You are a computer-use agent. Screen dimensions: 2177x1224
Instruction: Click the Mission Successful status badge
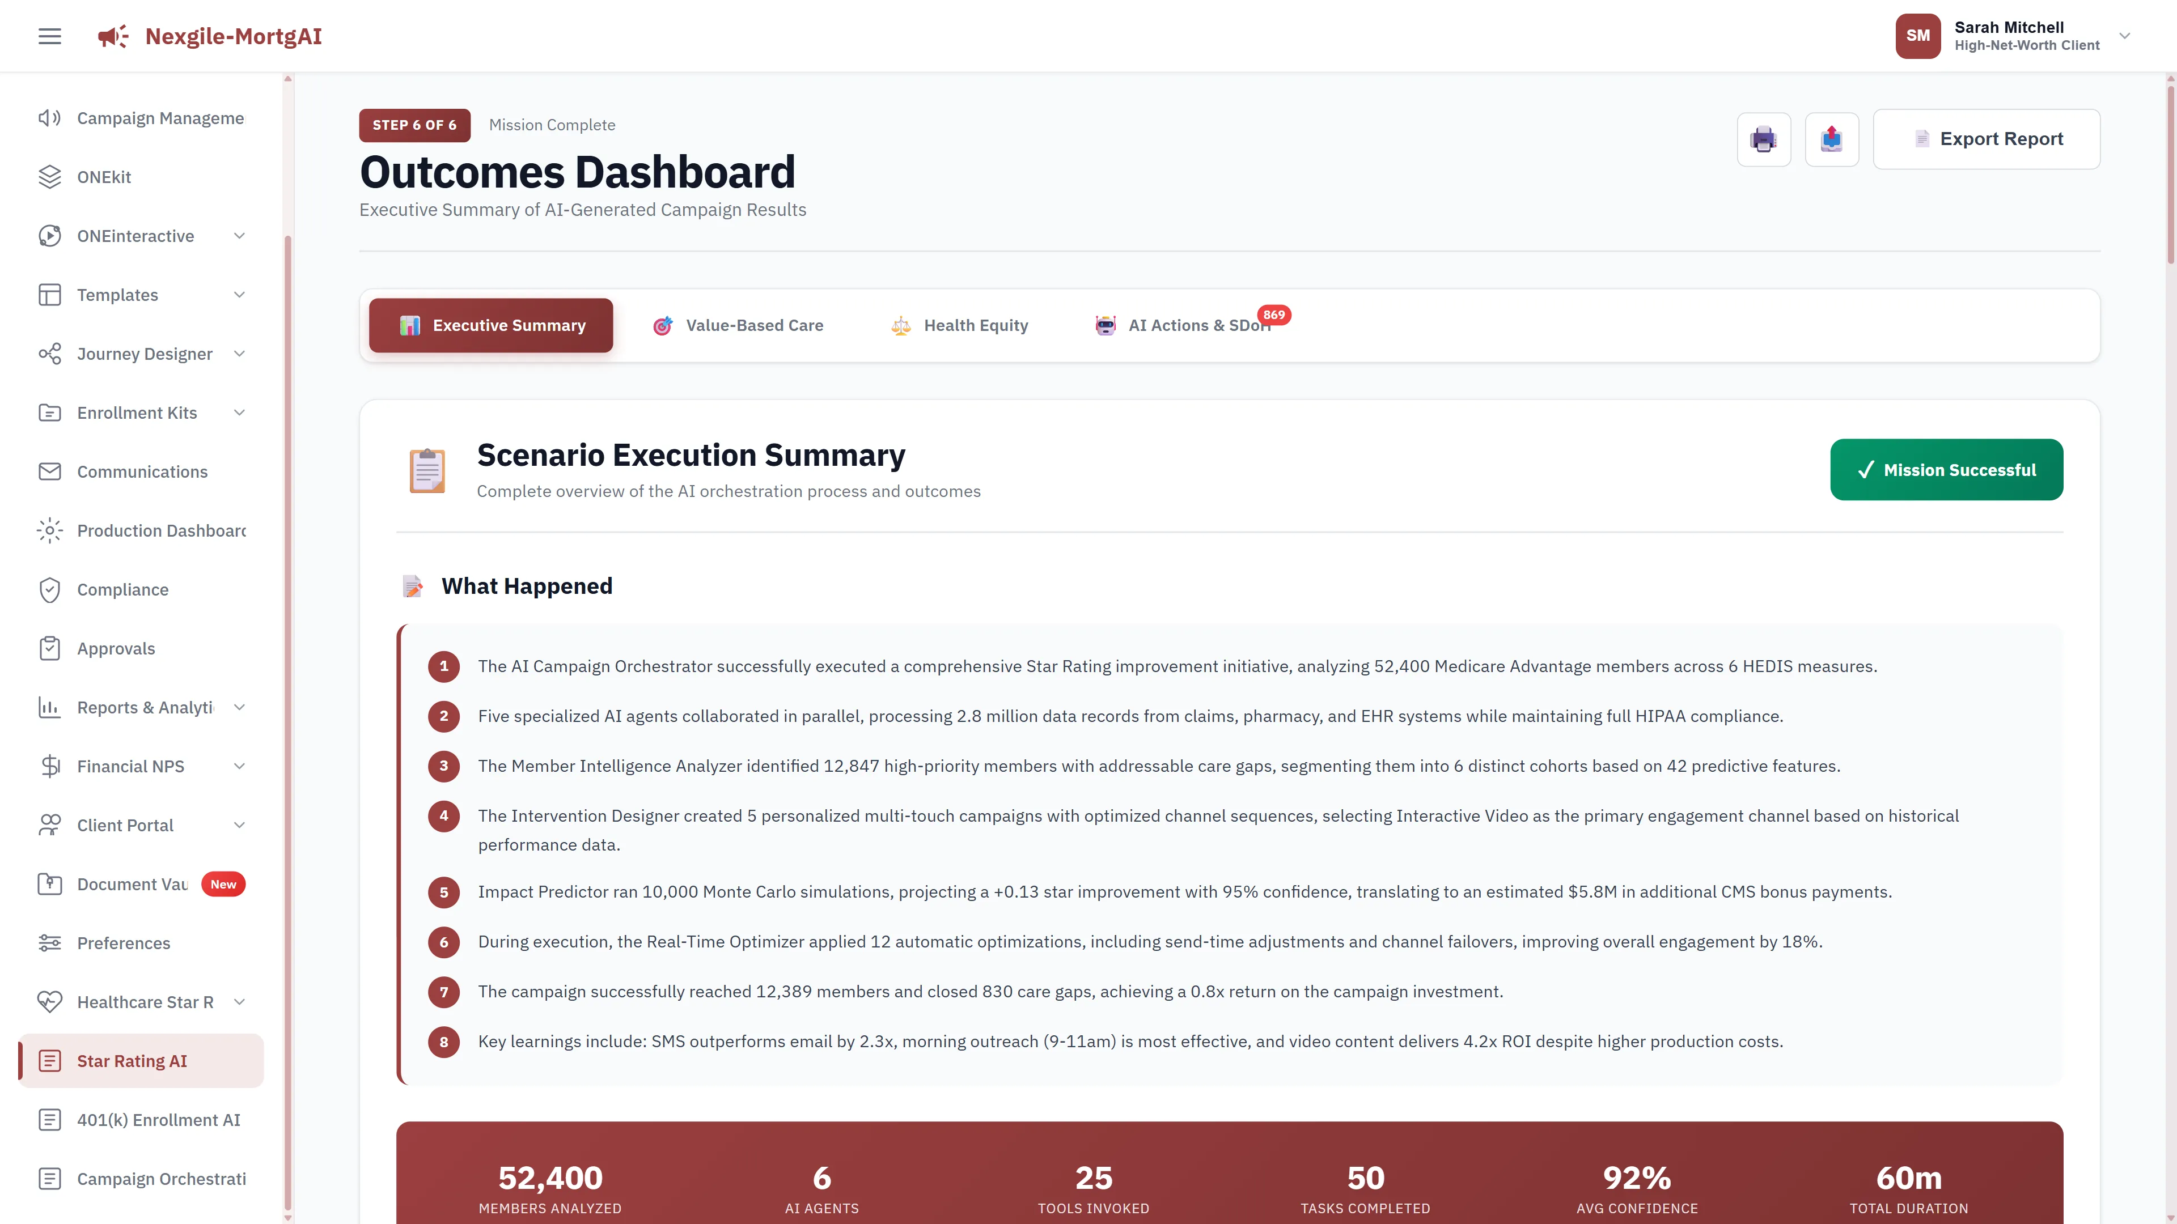point(1946,470)
